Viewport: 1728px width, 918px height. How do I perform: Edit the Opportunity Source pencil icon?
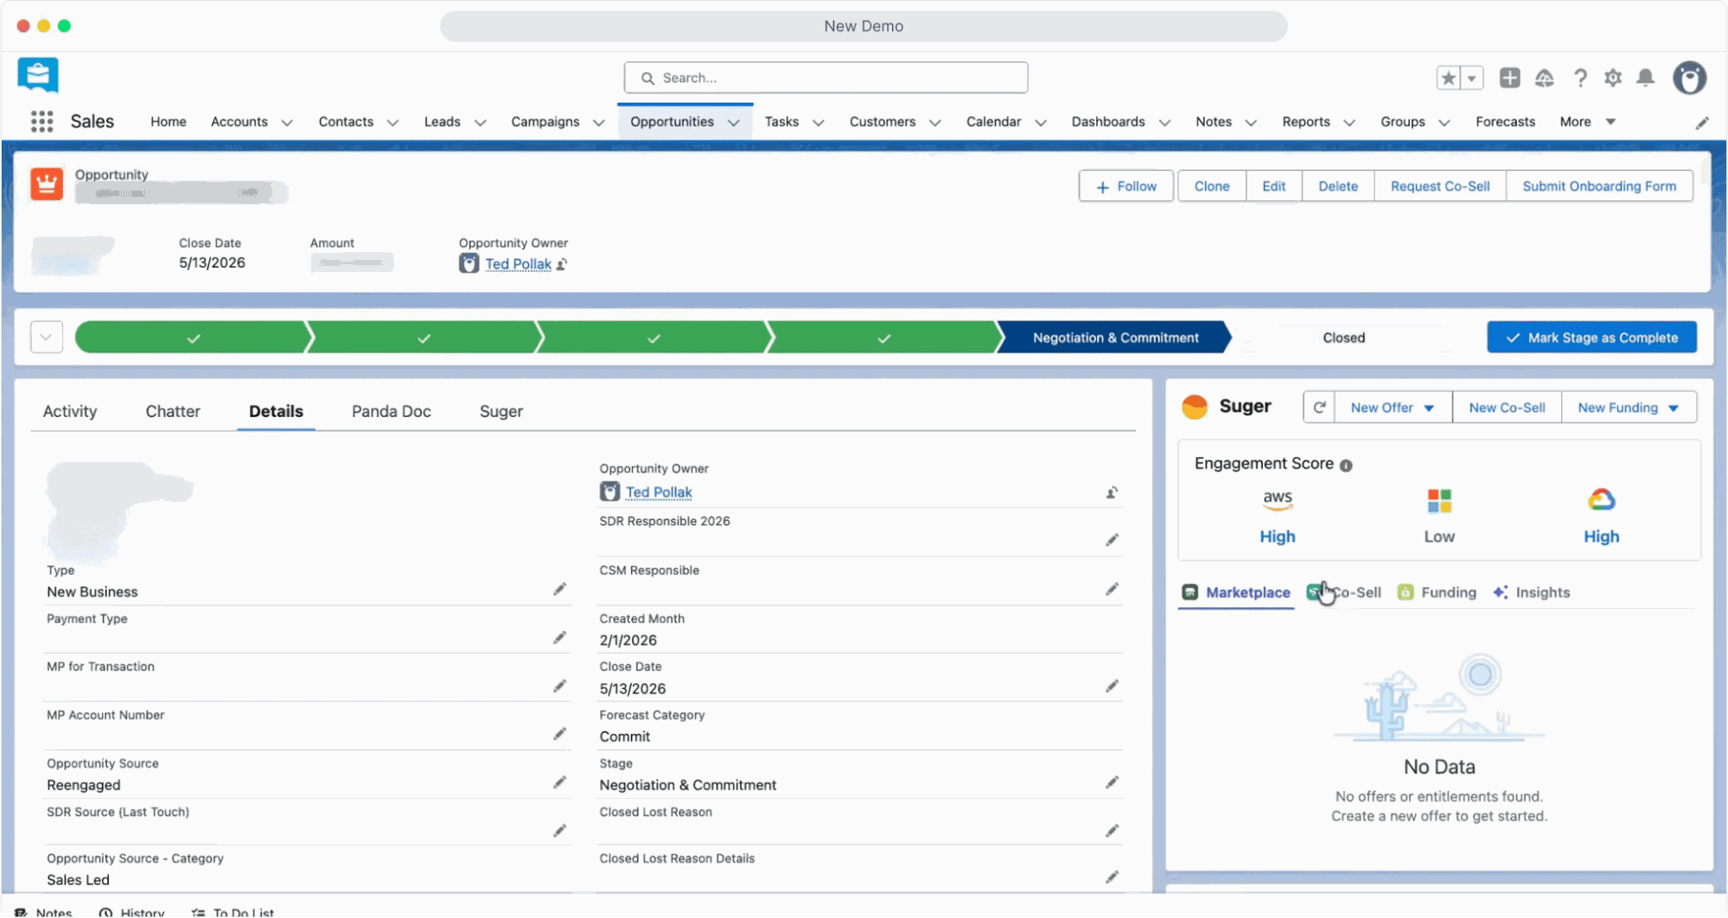(559, 783)
